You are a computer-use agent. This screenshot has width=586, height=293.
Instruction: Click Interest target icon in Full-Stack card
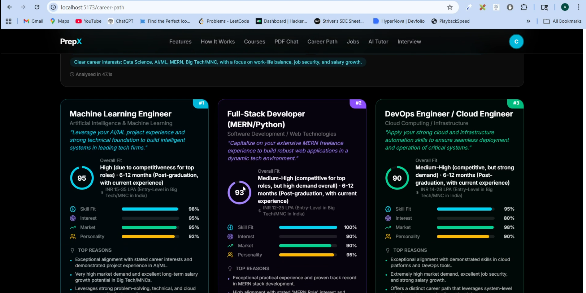click(x=230, y=237)
